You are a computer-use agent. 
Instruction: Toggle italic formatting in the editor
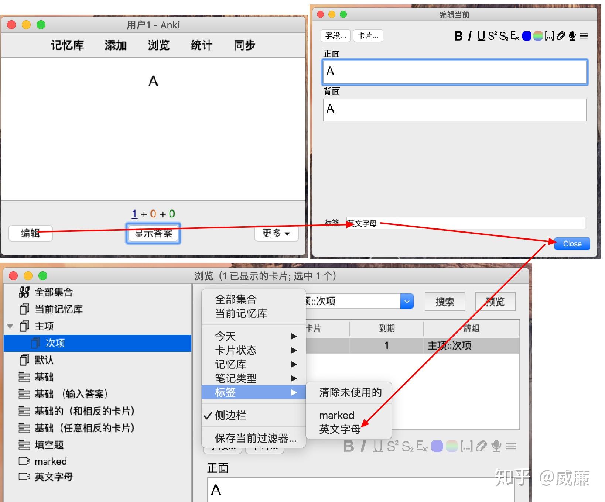point(469,36)
